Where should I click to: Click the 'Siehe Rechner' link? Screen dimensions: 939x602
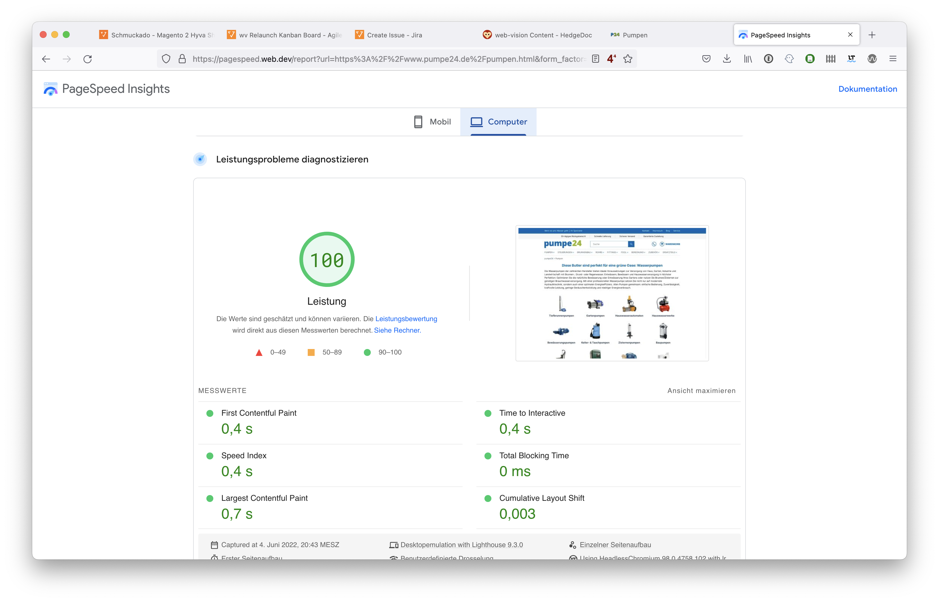396,330
